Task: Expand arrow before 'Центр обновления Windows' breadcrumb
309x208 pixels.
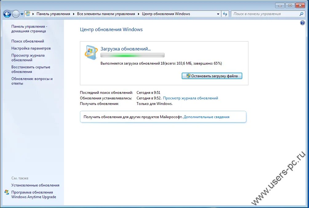Action: pos(139,14)
